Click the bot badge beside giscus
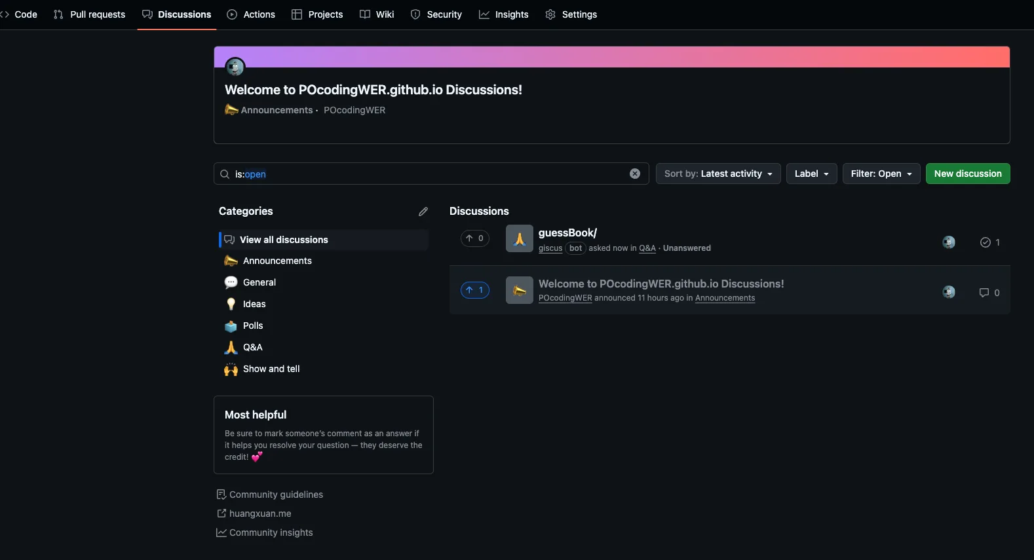Image resolution: width=1034 pixels, height=560 pixels. pyautogui.click(x=575, y=248)
